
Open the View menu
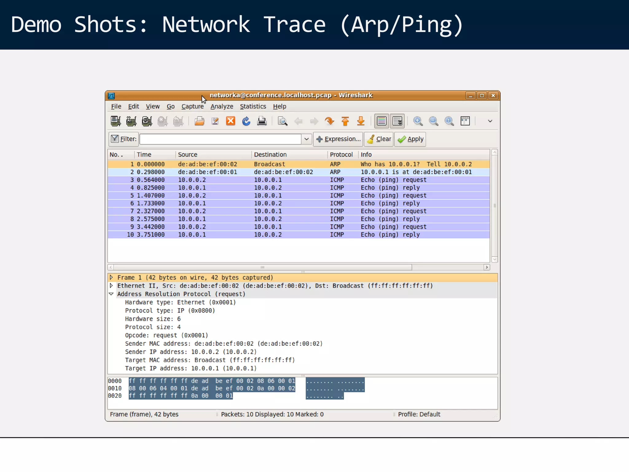click(153, 106)
